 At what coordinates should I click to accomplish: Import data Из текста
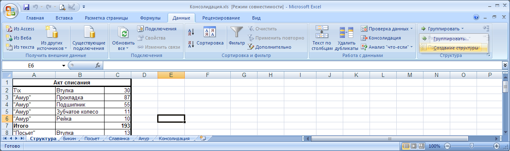pos(20,47)
